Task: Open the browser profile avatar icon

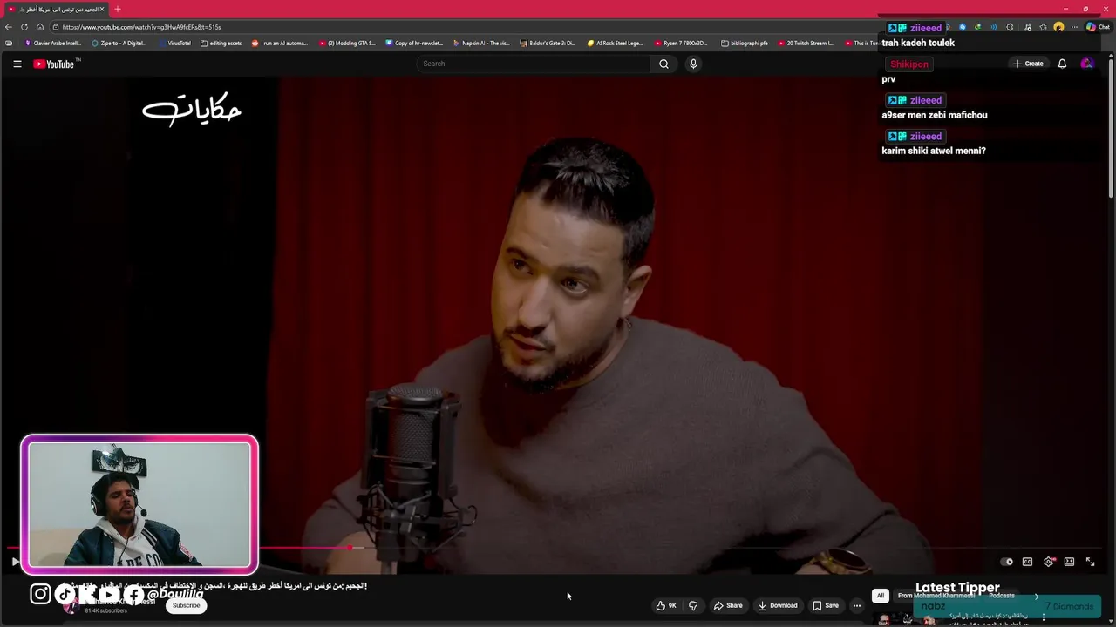Action: coord(1058,27)
